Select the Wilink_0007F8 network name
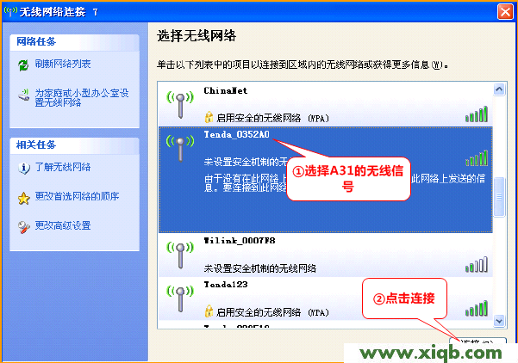518x363 pixels. tap(240, 241)
